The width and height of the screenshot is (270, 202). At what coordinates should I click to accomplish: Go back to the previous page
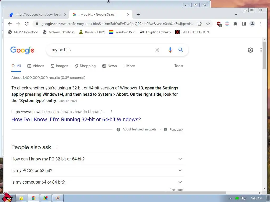10,24
